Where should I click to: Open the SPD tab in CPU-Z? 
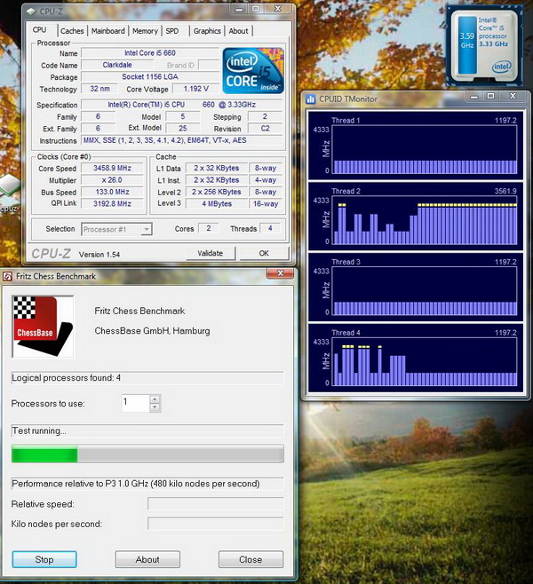(172, 31)
